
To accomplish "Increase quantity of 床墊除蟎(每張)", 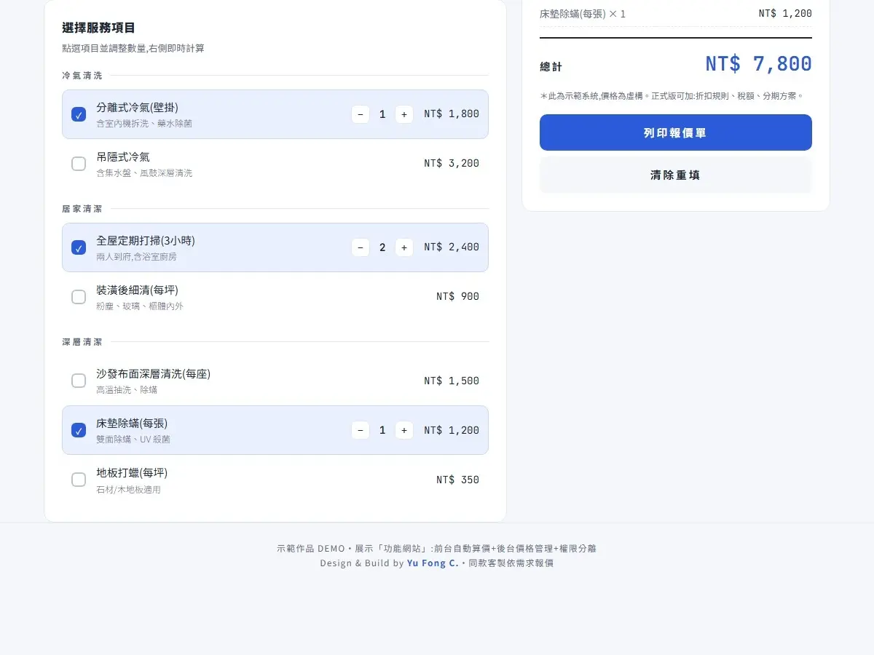I will pyautogui.click(x=404, y=430).
